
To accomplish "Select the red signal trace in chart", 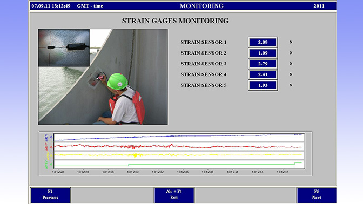I will tap(178, 146).
